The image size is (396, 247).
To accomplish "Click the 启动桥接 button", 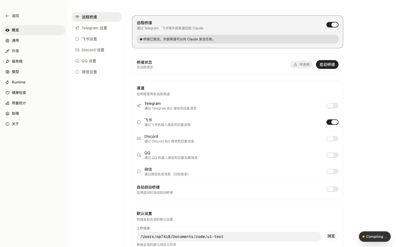I will pos(327,64).
